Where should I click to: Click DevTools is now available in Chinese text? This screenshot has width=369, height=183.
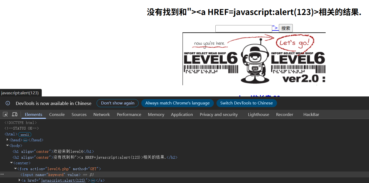[x=54, y=103]
